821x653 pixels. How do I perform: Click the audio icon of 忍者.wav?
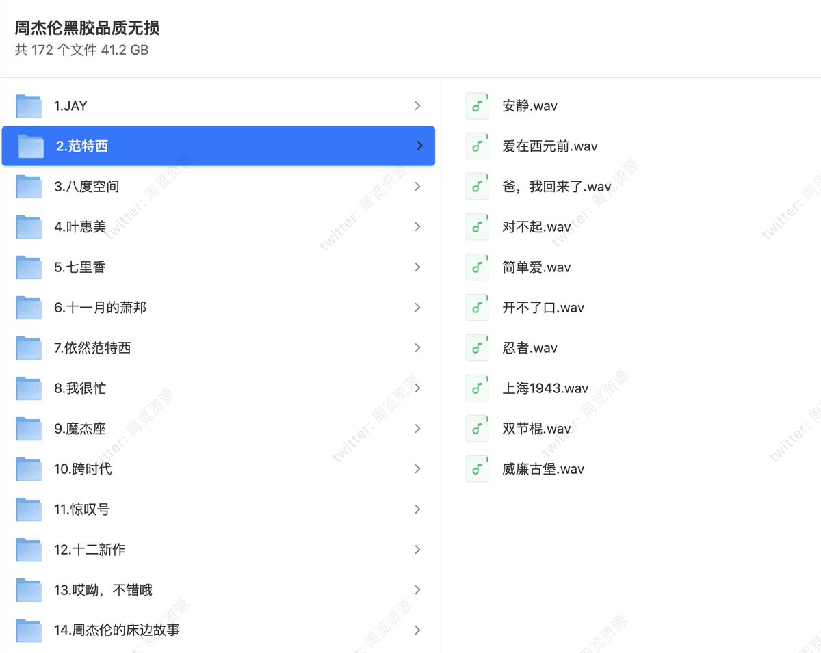478,348
